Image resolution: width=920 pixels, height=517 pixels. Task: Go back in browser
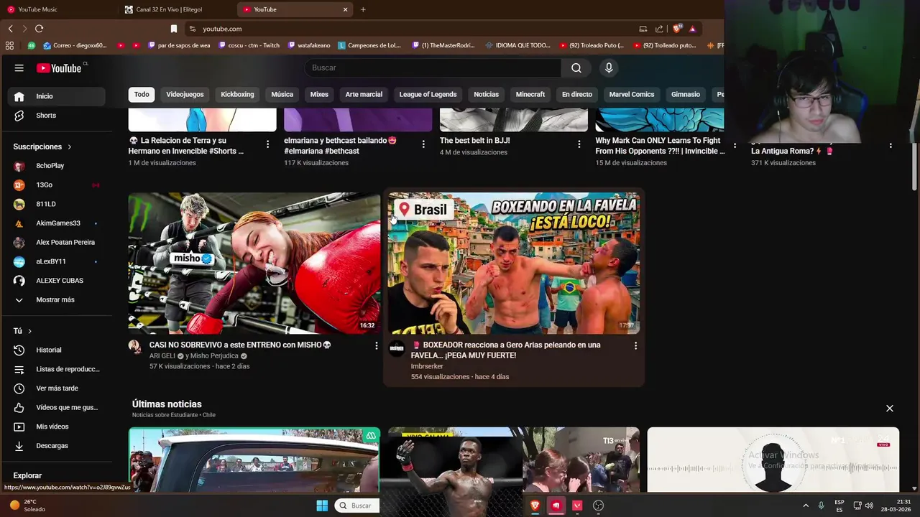pyautogui.click(x=10, y=29)
